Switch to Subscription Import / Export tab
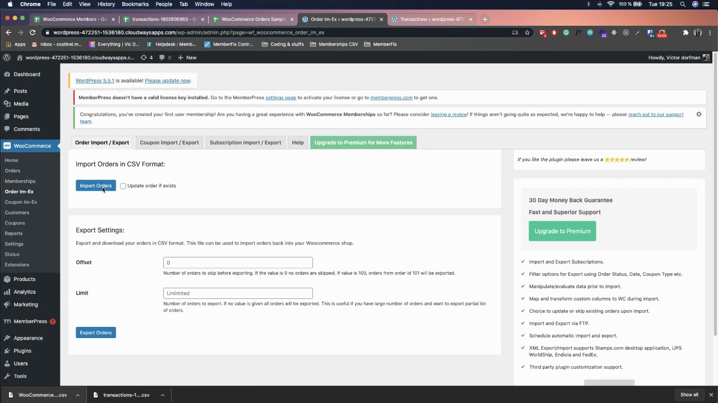Image resolution: width=718 pixels, height=403 pixels. click(245, 142)
